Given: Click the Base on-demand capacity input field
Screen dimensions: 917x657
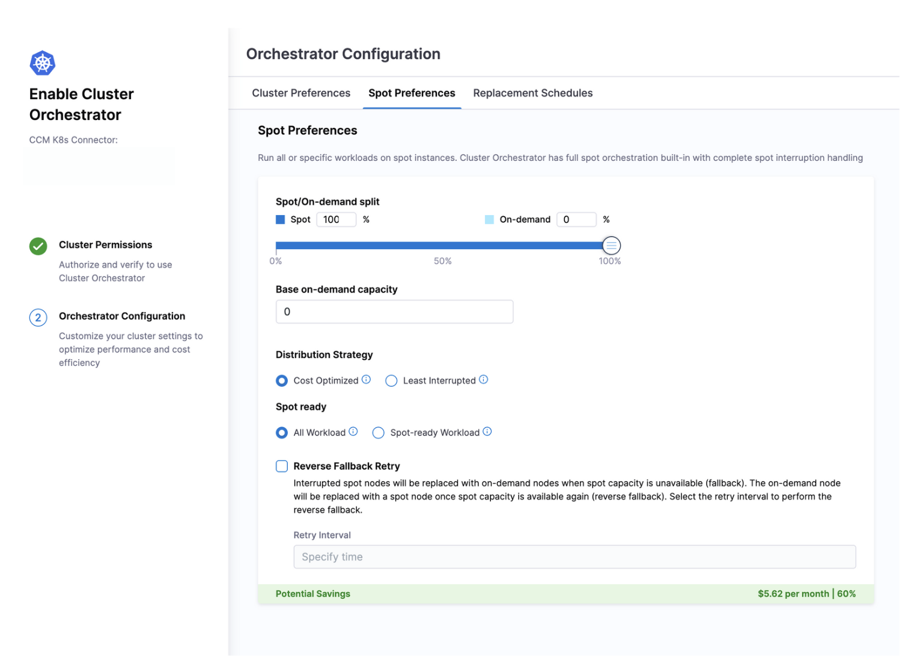Looking at the screenshot, I should tap(394, 312).
